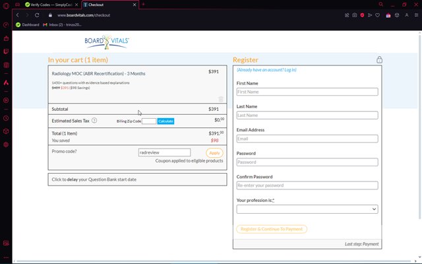The width and height of the screenshot is (422, 264).
Task: Click Calculate sales tax button
Action: [166, 121]
